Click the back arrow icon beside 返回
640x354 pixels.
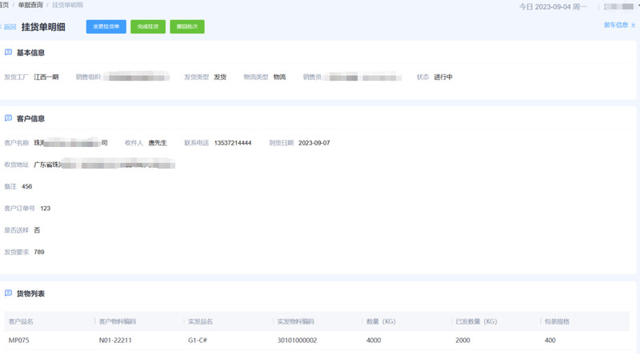coord(2,26)
